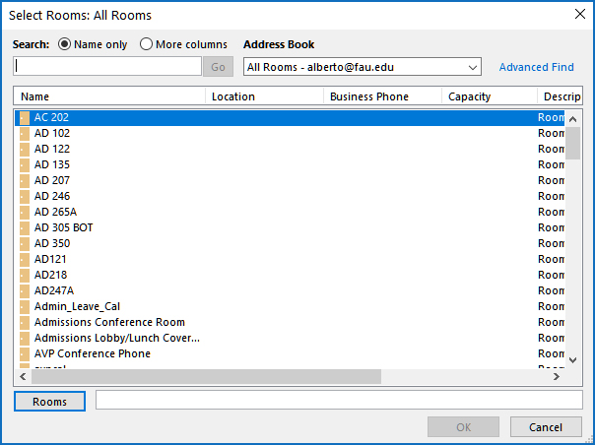Screen dimensions: 595x445
Task: Click the room icon beside AD 350
Action: [x=25, y=243]
